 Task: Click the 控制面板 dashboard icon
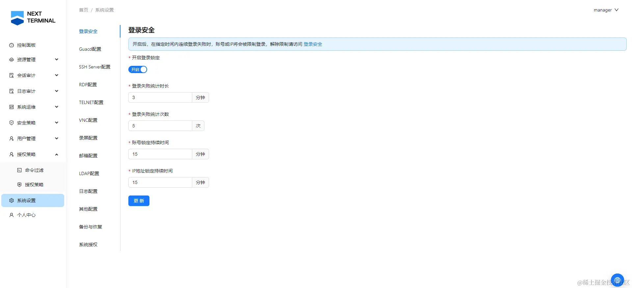coord(12,45)
